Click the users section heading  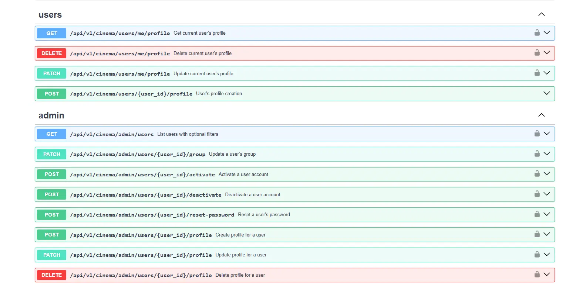coord(50,15)
